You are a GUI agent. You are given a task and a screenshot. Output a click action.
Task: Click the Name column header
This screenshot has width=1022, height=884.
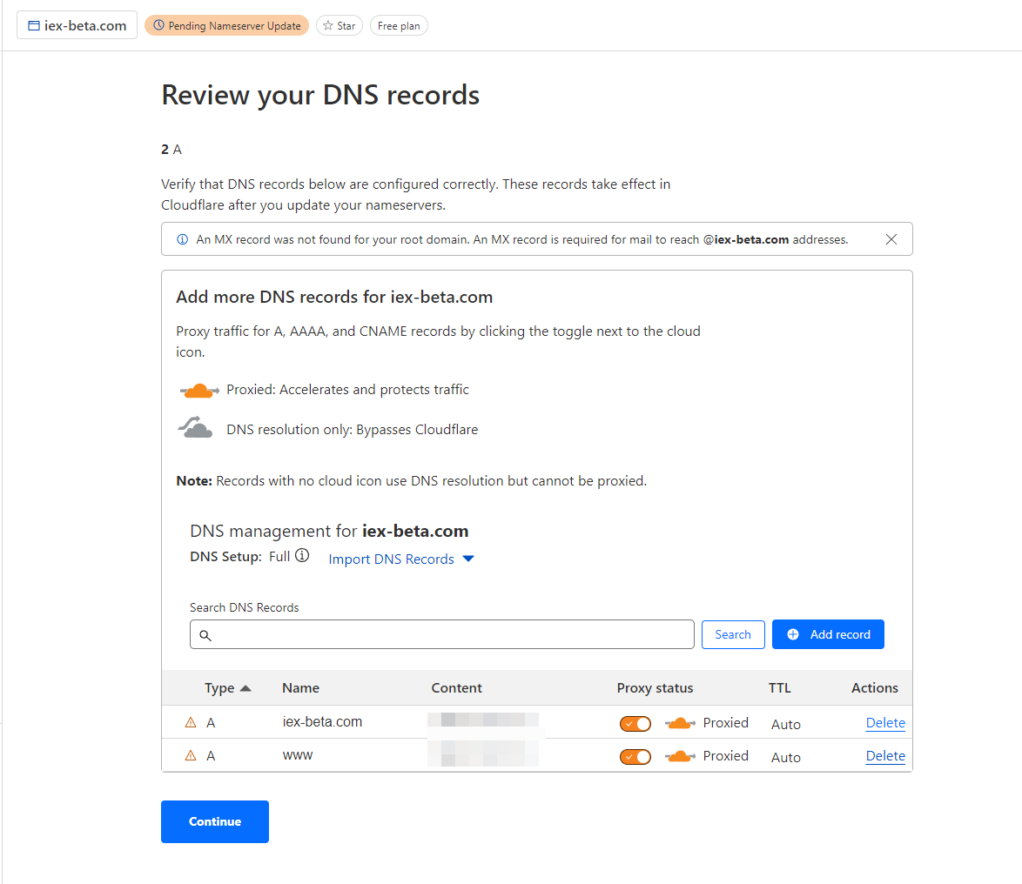pyautogui.click(x=300, y=688)
